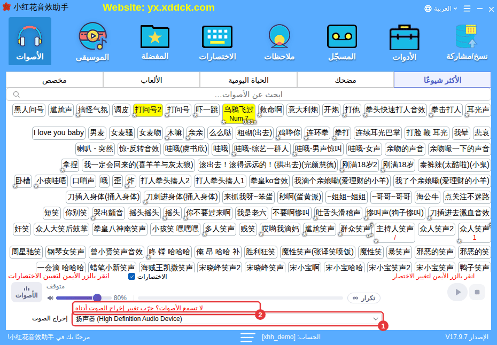The width and height of the screenshot is (497, 345).
Task: Play the 拳皇ko音效 sound
Action: pyautogui.click(x=269, y=181)
